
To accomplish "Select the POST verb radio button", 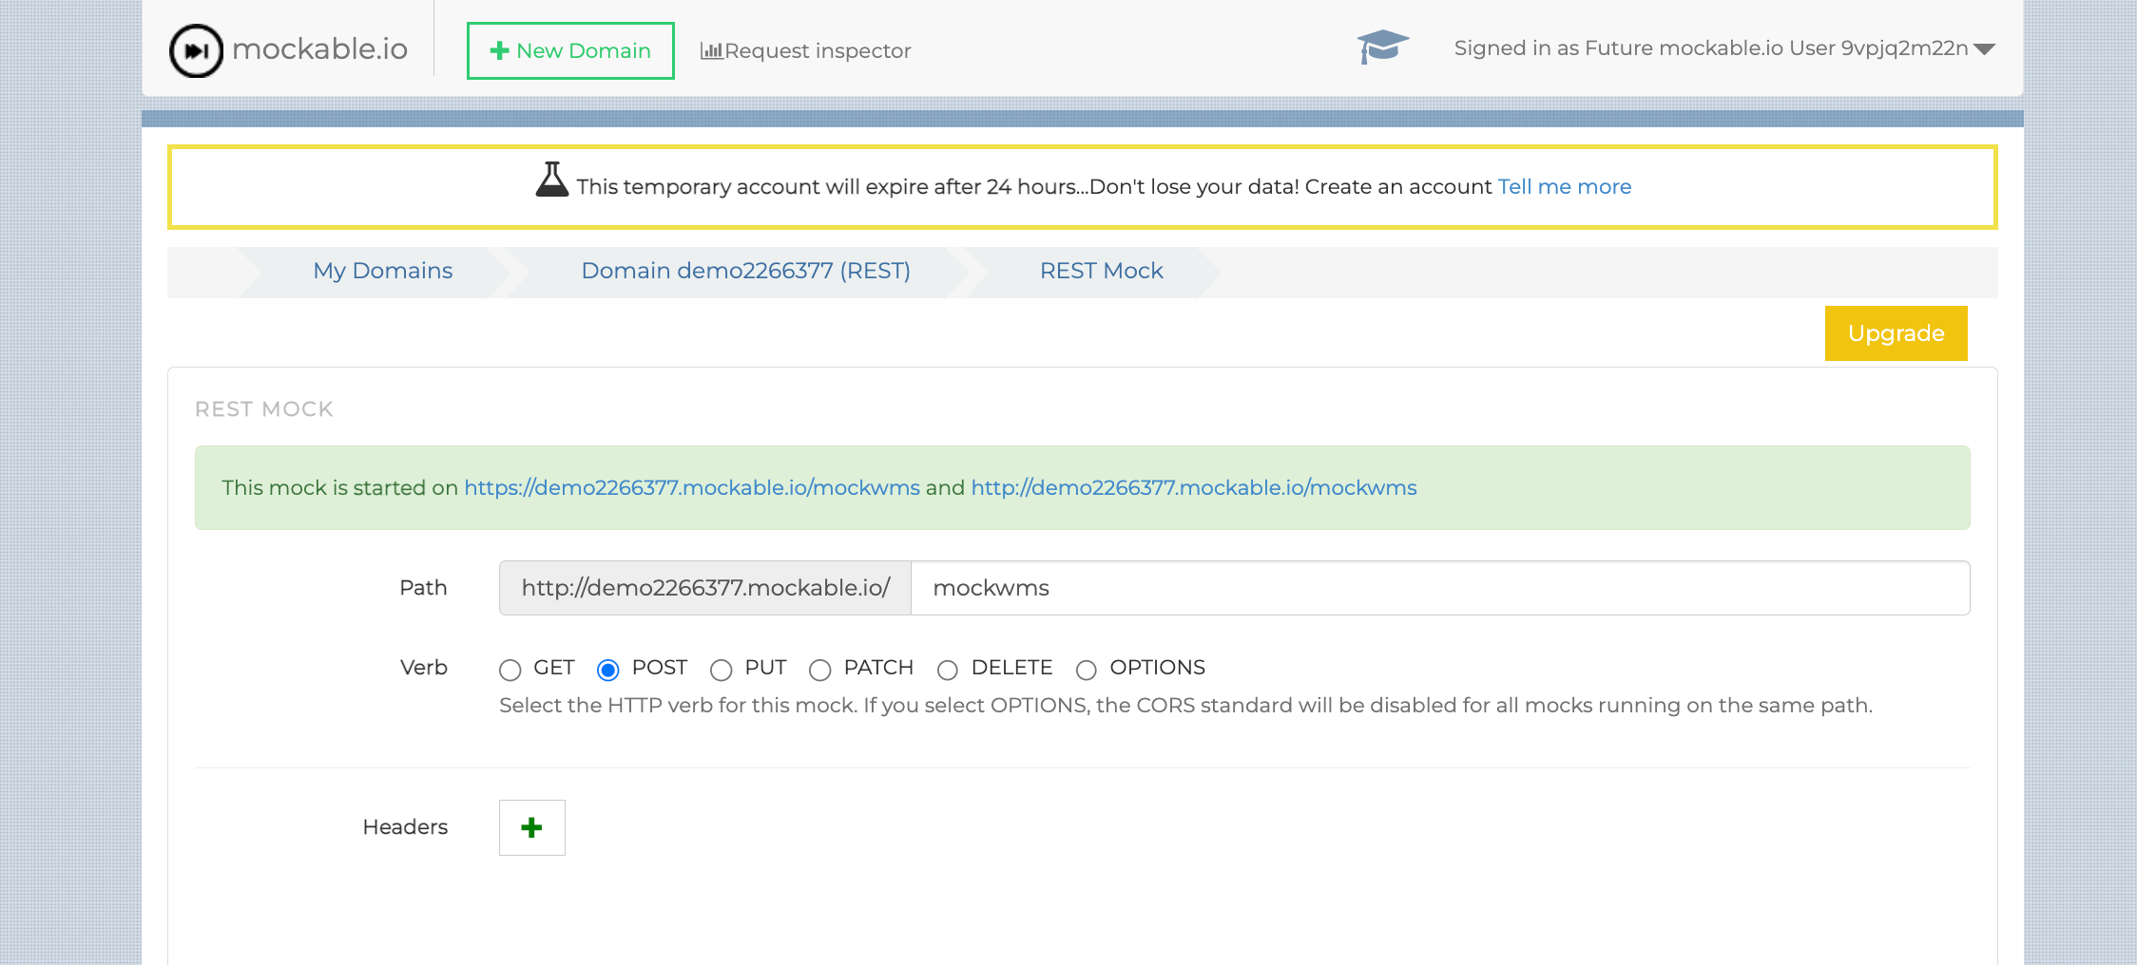I will (x=608, y=670).
